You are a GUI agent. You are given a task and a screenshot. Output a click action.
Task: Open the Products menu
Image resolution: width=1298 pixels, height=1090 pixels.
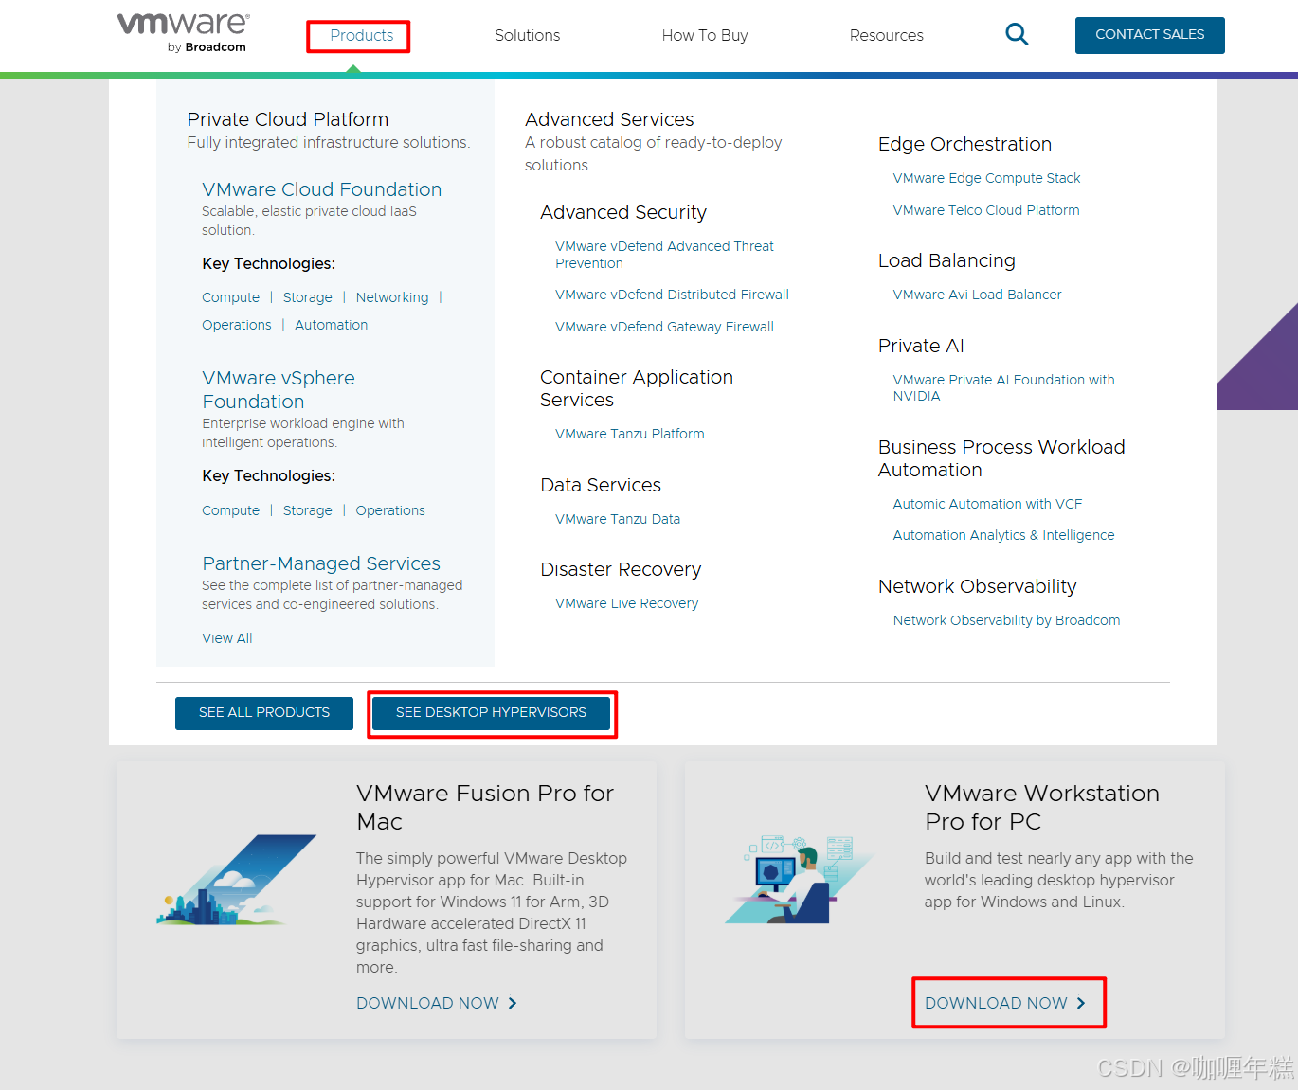pyautogui.click(x=361, y=35)
